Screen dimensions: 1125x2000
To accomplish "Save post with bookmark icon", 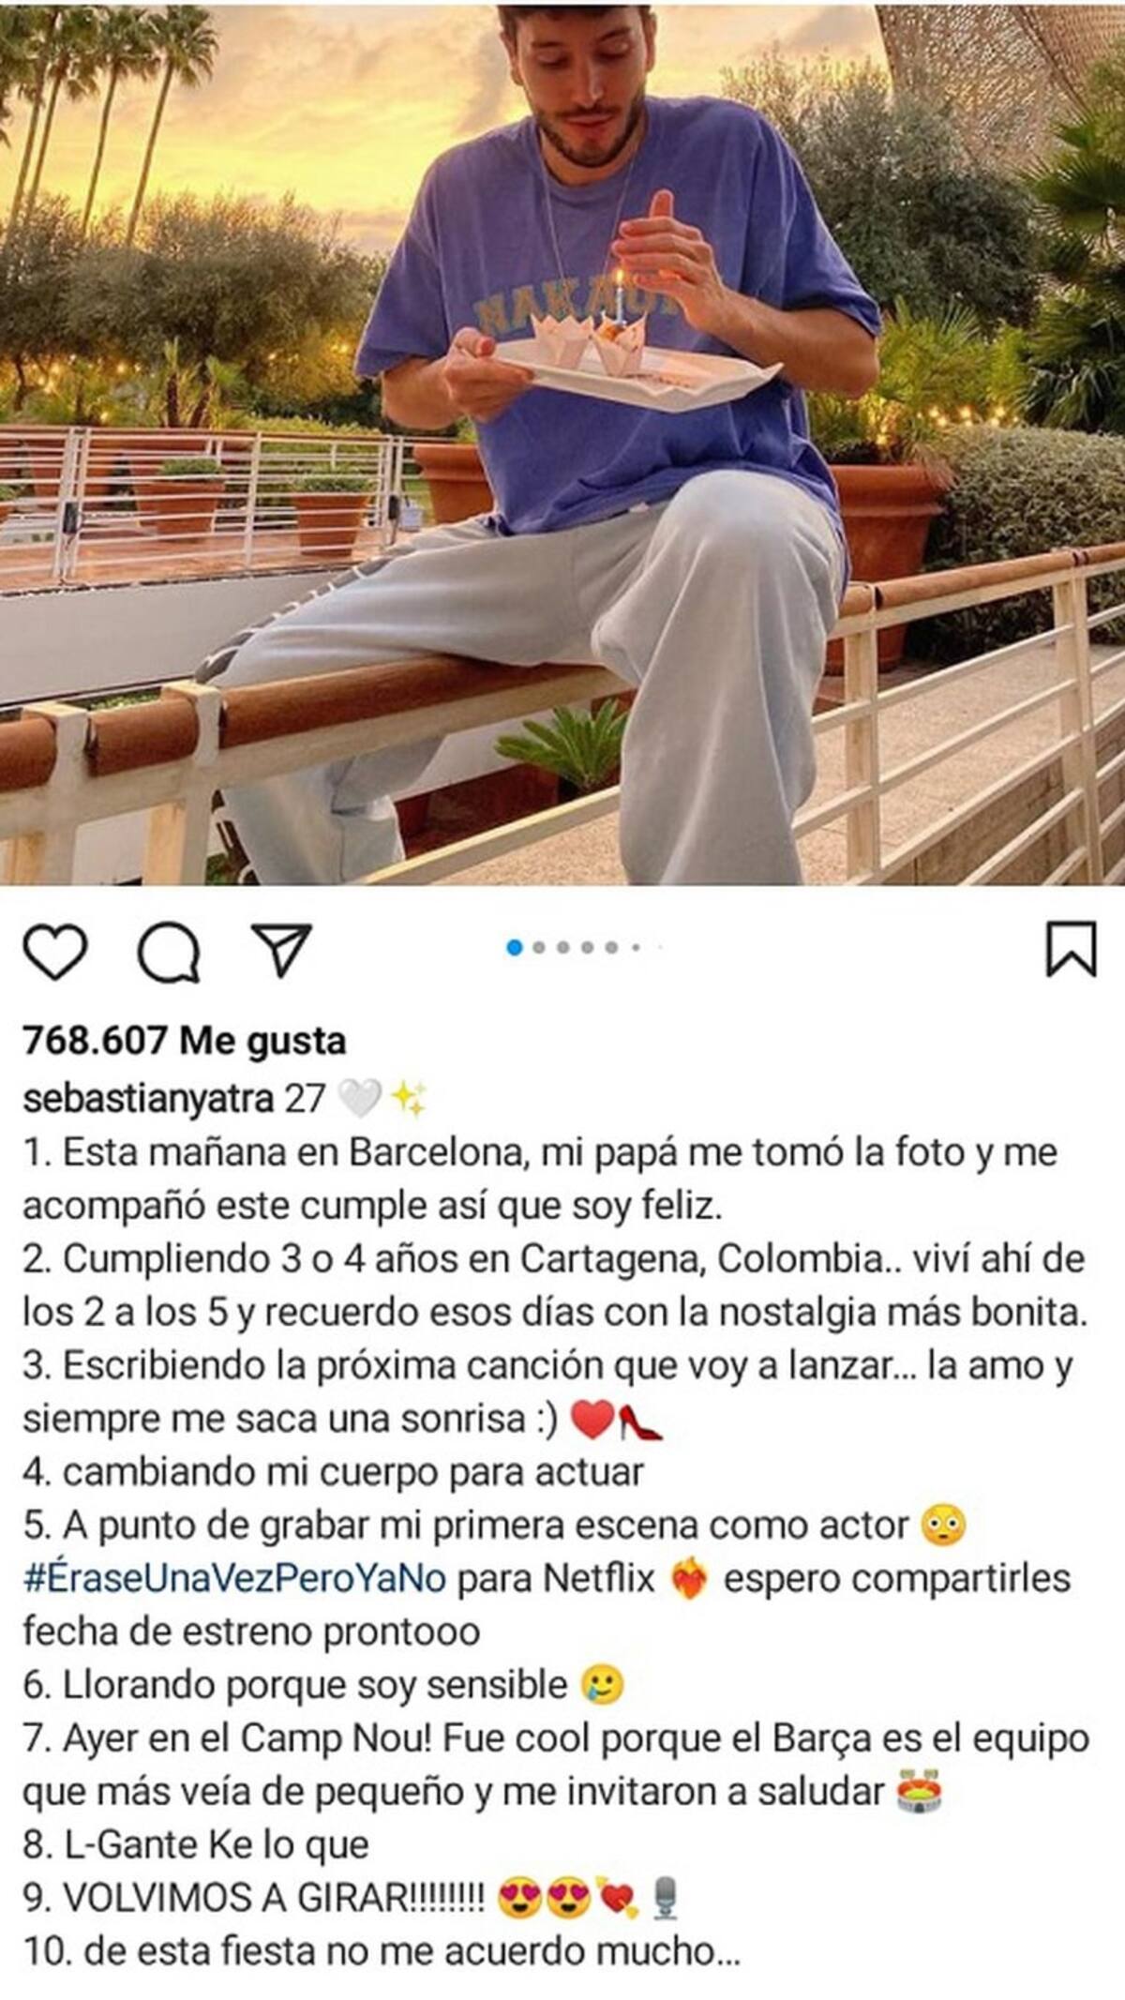I will [x=1071, y=950].
